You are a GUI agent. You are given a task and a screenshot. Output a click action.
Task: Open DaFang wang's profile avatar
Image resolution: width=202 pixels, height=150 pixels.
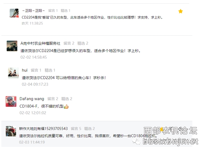(x=11, y=102)
